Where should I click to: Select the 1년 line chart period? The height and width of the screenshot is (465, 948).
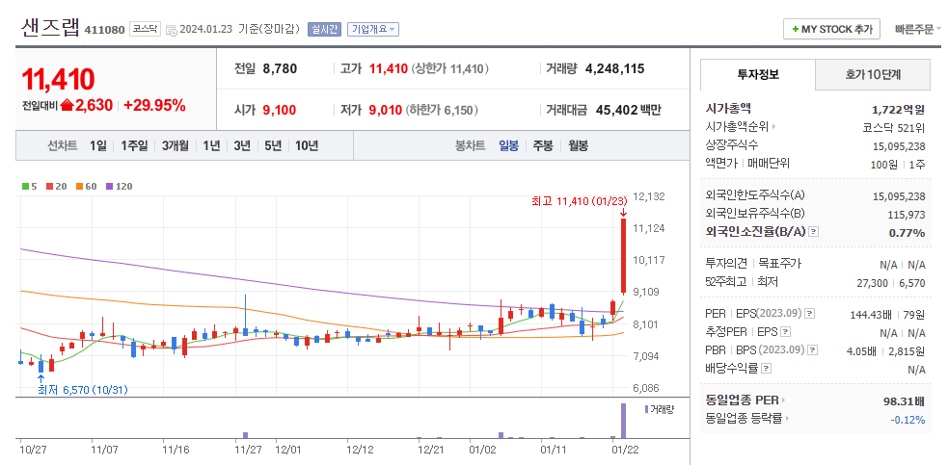(211, 145)
